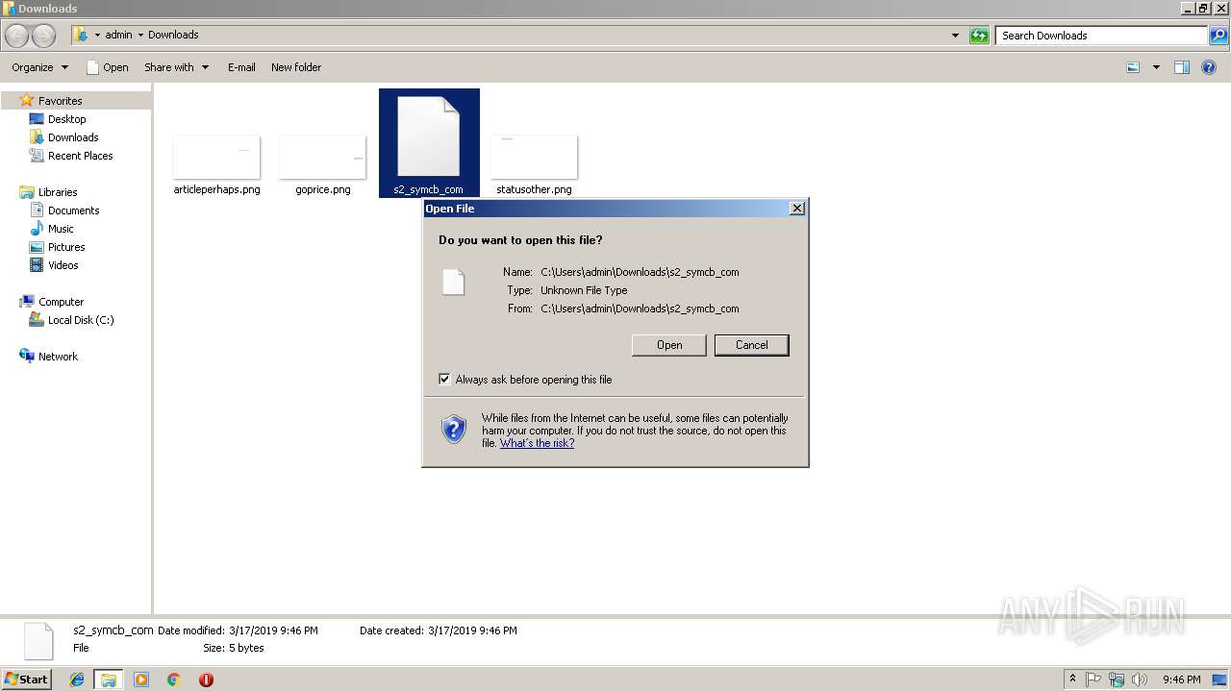This screenshot has height=692, width=1231.
Task: Launch Google Chrome from taskbar
Action: click(173, 680)
